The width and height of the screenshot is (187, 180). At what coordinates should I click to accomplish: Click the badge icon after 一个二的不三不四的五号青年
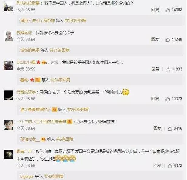click(x=70, y=122)
